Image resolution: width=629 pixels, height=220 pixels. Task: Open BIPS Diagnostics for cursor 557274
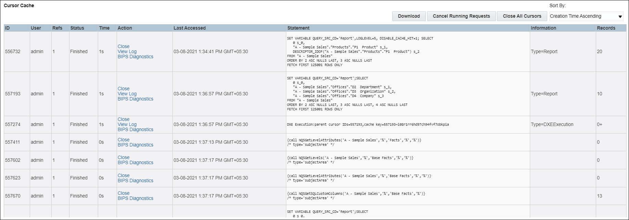pos(135,129)
